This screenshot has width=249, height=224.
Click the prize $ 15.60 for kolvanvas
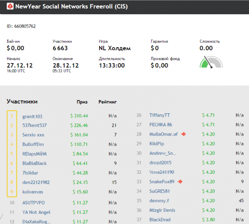point(80,192)
